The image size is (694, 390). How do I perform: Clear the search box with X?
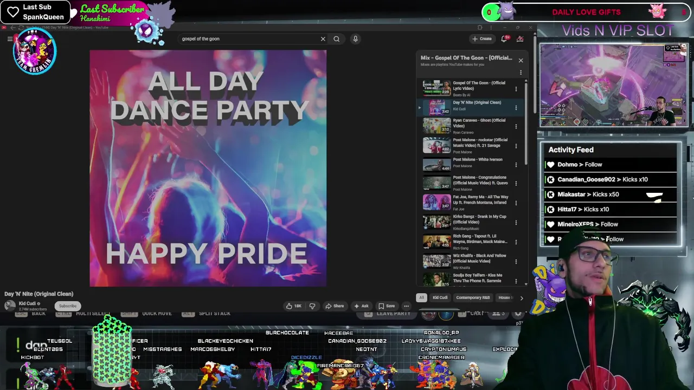323,39
